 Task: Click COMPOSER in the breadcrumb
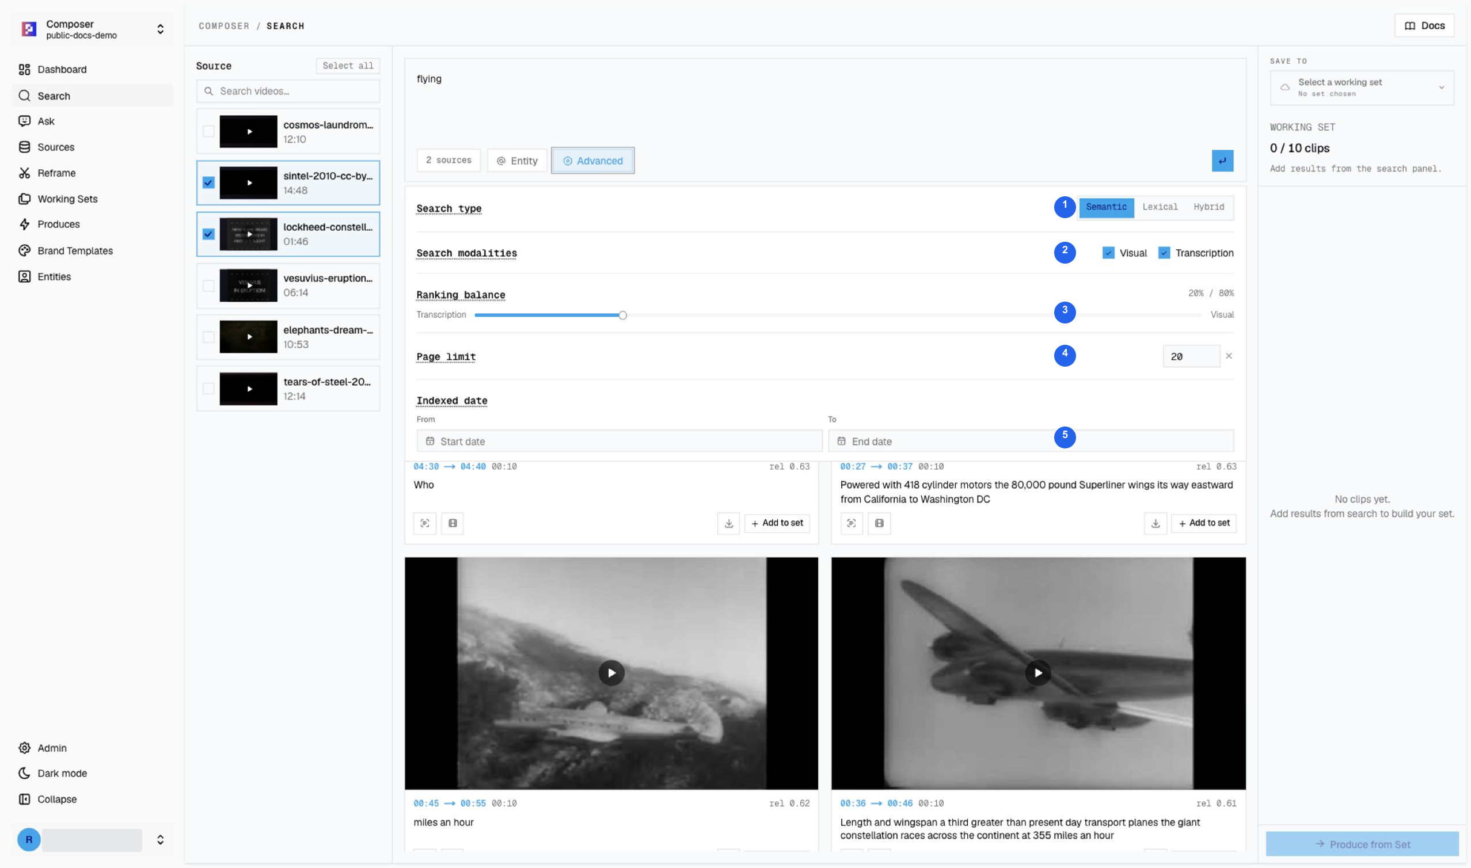[x=224, y=26]
